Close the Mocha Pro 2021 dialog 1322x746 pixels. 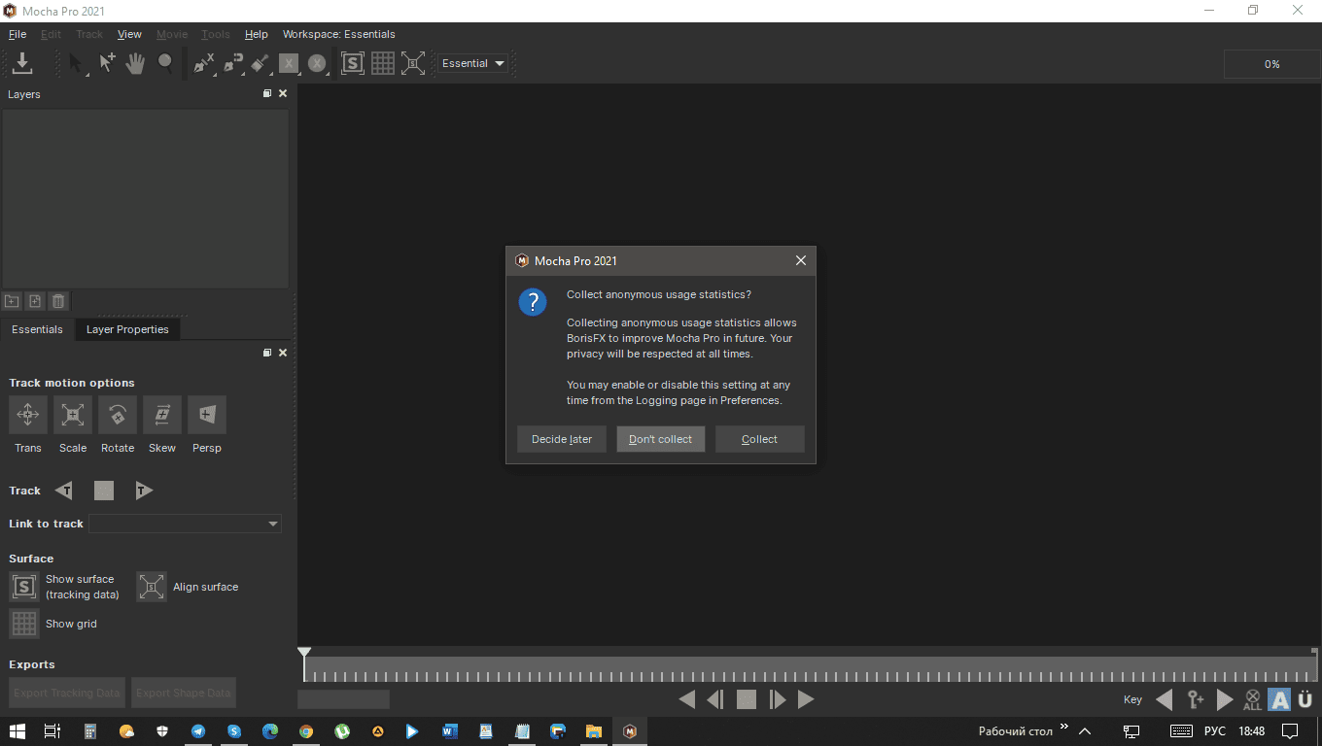pos(801,260)
